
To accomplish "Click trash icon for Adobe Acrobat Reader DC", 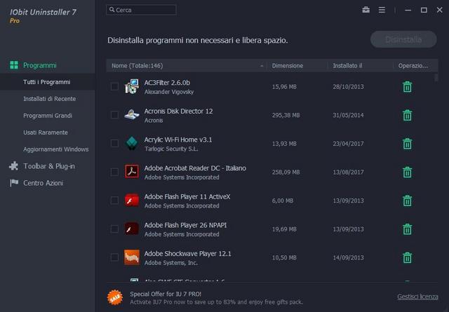I will 407,172.
